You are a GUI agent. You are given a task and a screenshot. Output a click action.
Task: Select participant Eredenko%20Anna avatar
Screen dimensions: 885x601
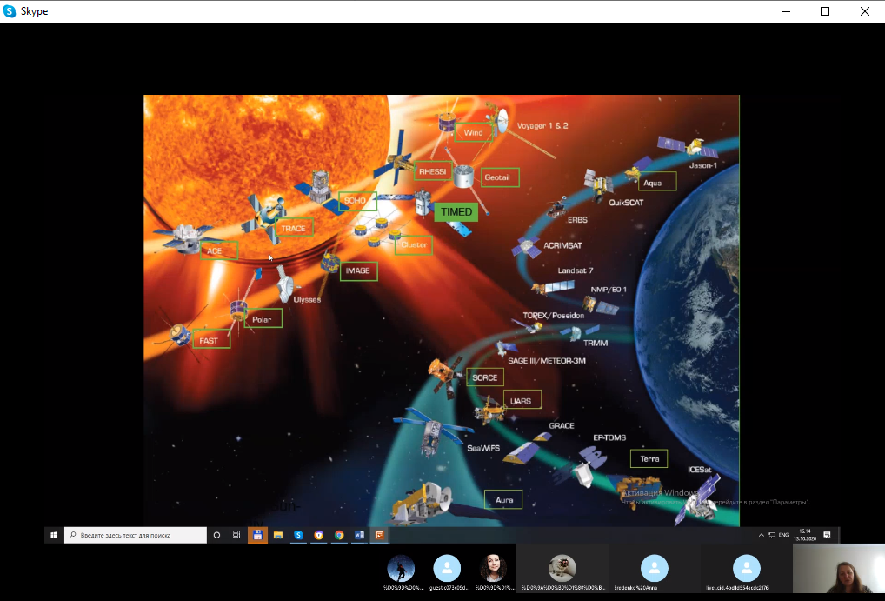pos(655,568)
